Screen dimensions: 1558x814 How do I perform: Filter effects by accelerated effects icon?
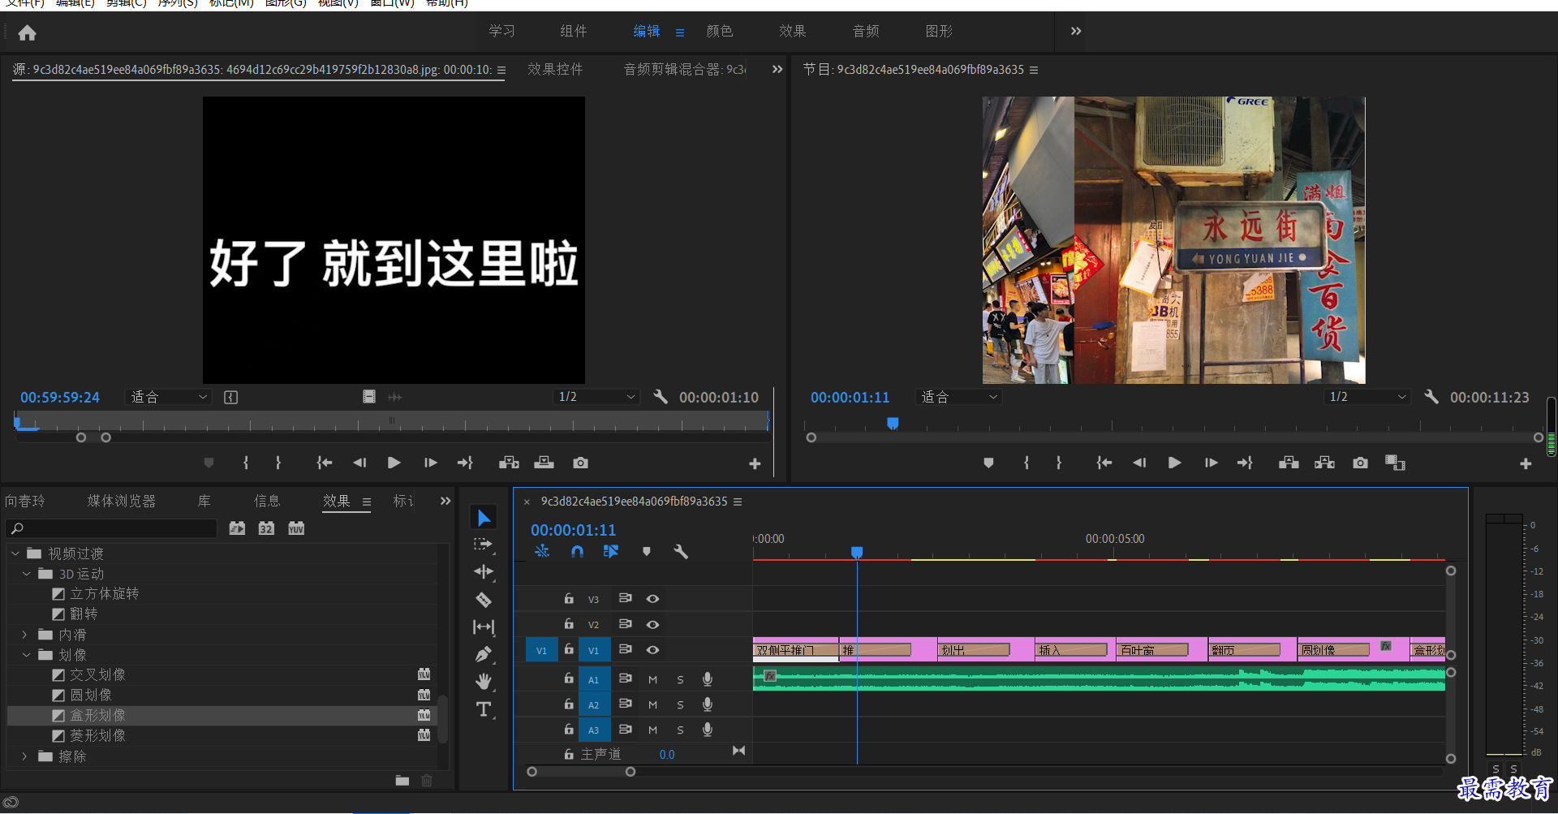tap(237, 528)
